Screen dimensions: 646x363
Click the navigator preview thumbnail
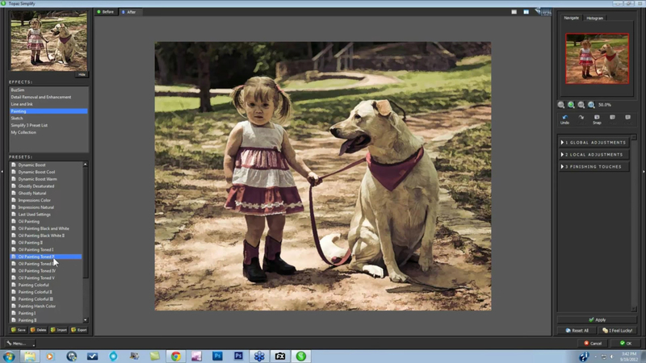tap(597, 58)
